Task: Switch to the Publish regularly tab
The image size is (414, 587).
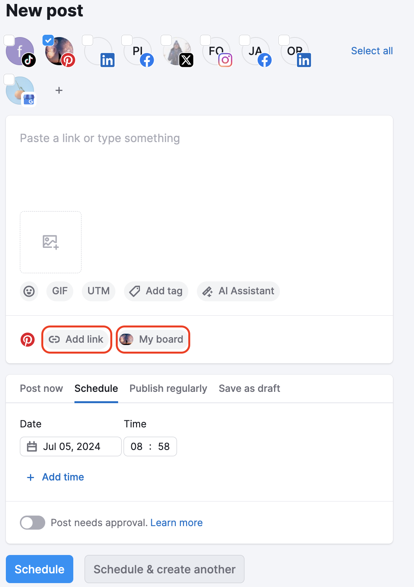Action: click(x=168, y=388)
